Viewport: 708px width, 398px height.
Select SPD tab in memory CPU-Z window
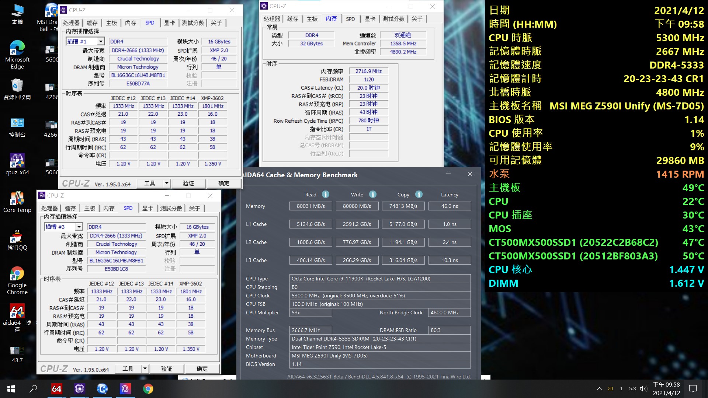click(x=350, y=19)
